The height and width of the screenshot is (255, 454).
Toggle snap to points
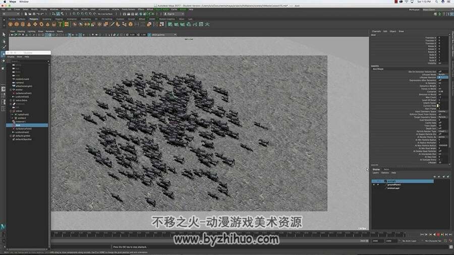[83, 14]
